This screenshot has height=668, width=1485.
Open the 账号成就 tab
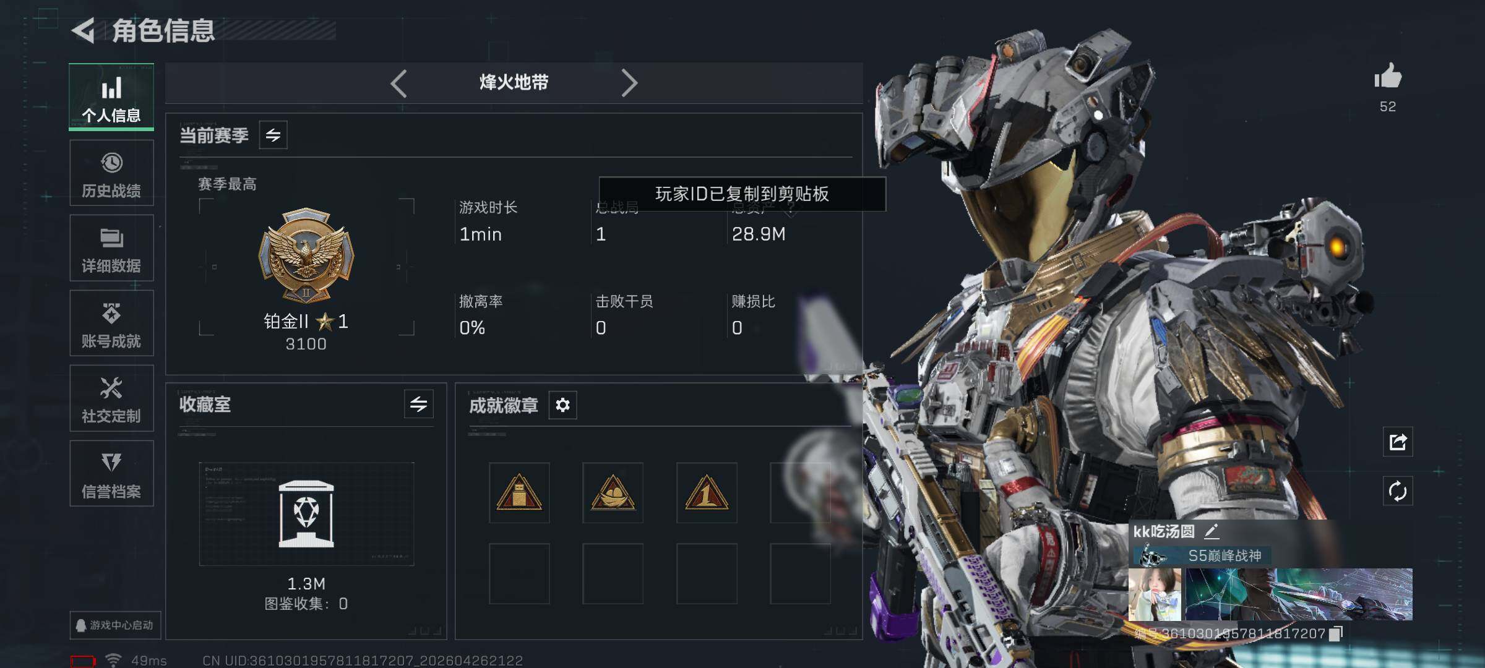111,323
